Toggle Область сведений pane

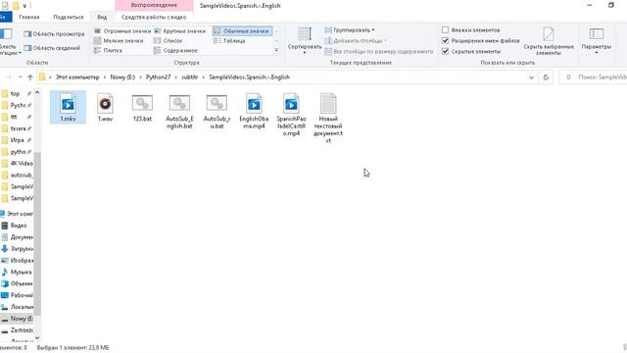(52, 48)
